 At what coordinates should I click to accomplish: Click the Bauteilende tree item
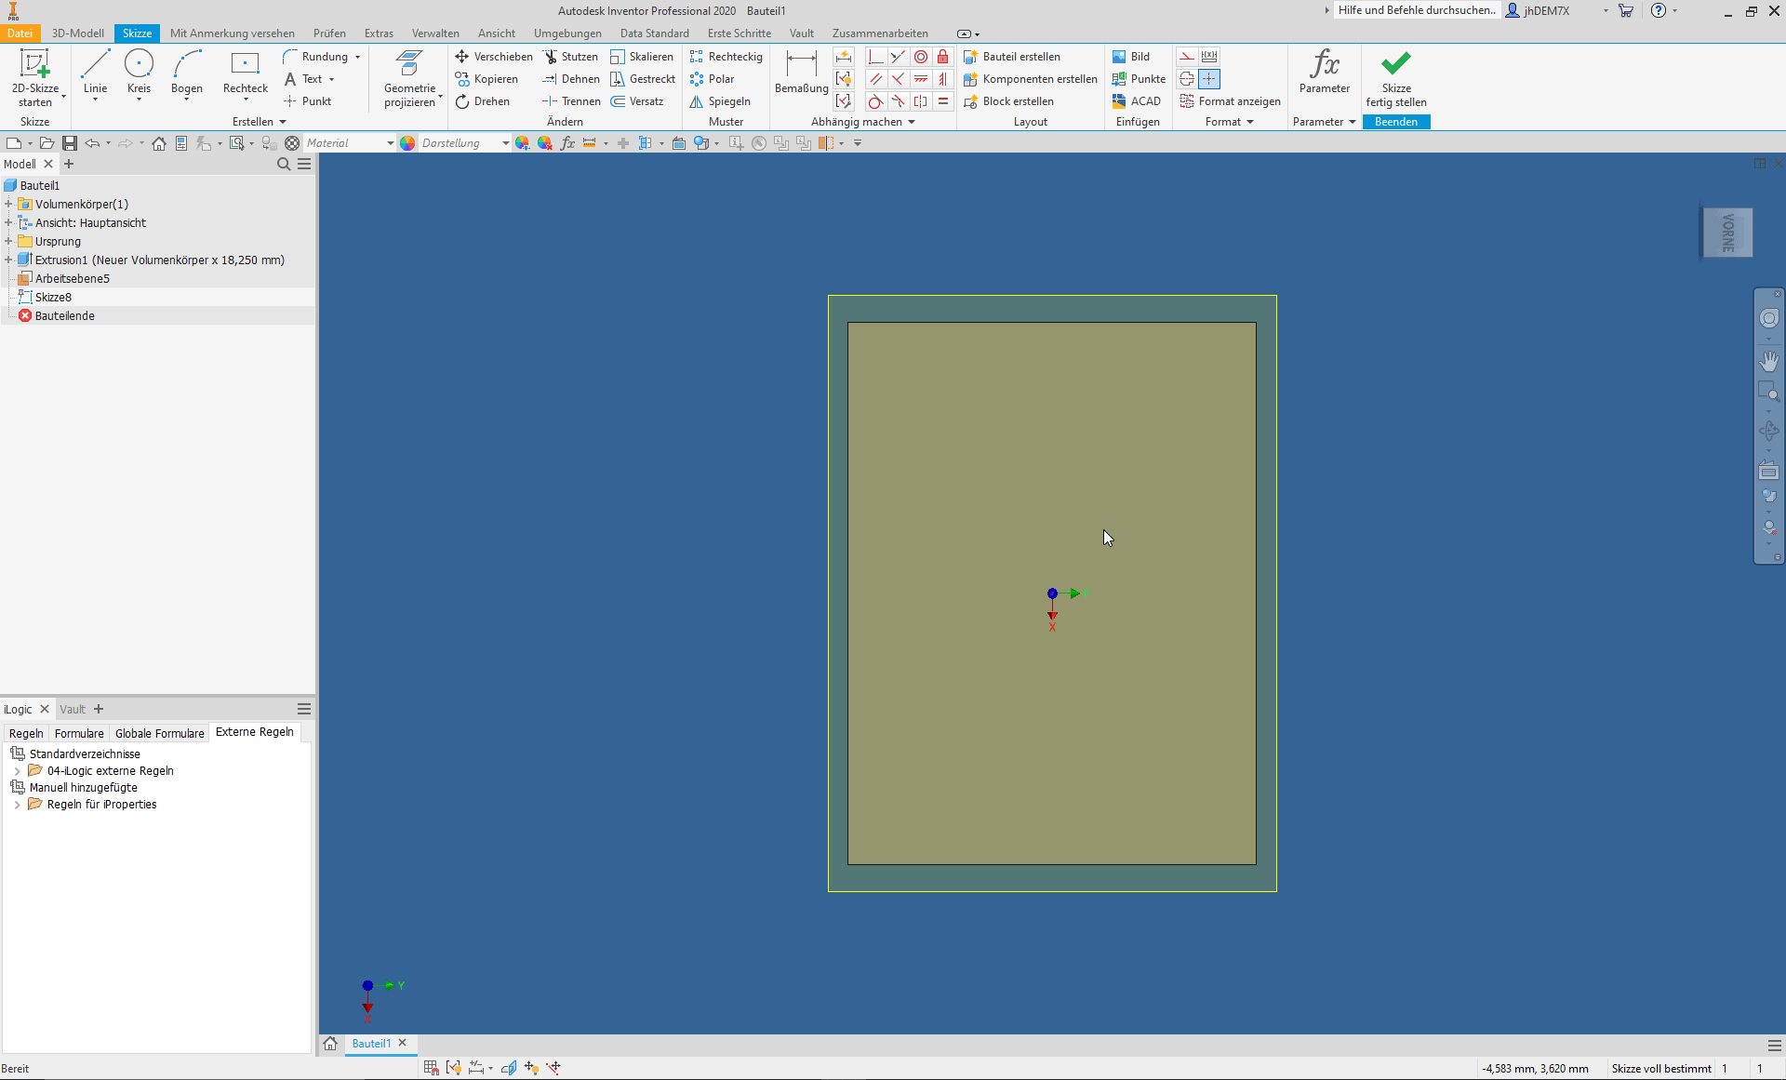coord(64,315)
